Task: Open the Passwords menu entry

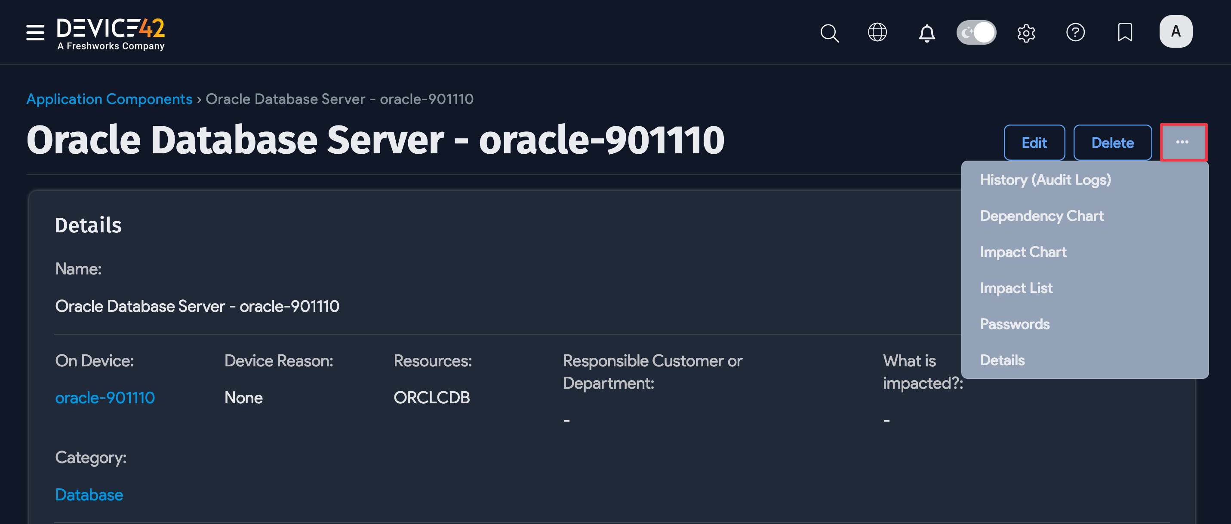Action: click(x=1015, y=324)
